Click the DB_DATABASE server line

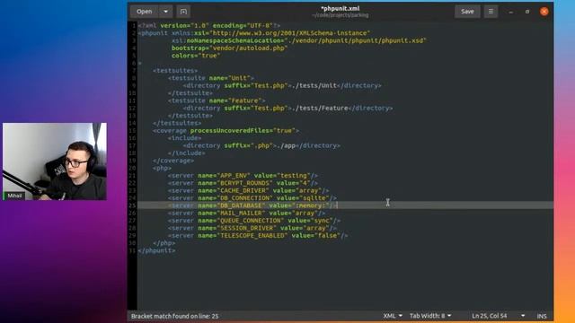252,205
